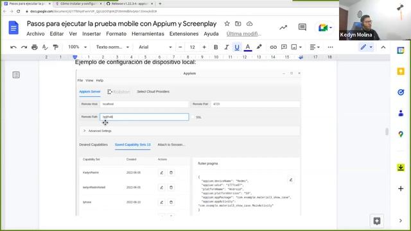Click the Explore button at bottom right
The image size is (411, 231).
[x=377, y=221]
